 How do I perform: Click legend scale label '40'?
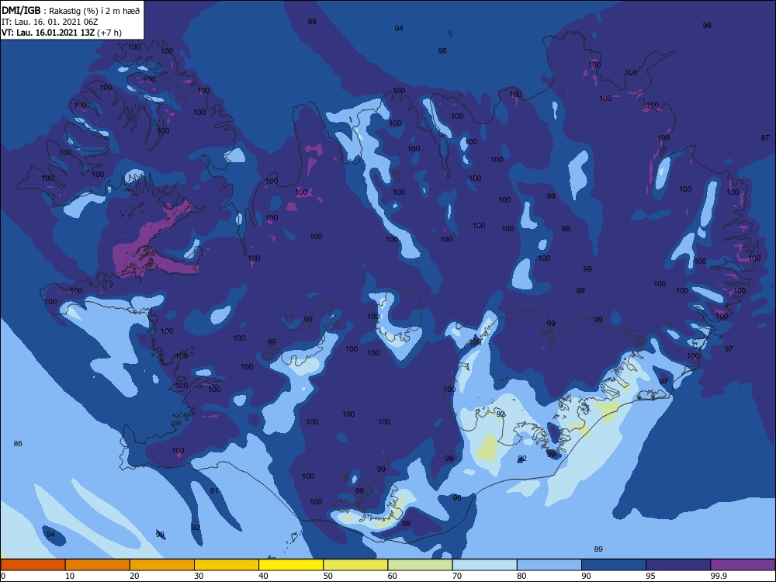click(x=264, y=576)
